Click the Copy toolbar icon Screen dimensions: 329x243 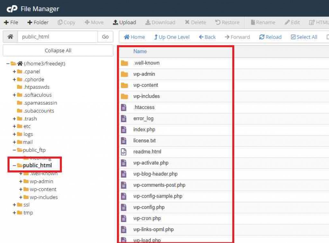coord(66,22)
